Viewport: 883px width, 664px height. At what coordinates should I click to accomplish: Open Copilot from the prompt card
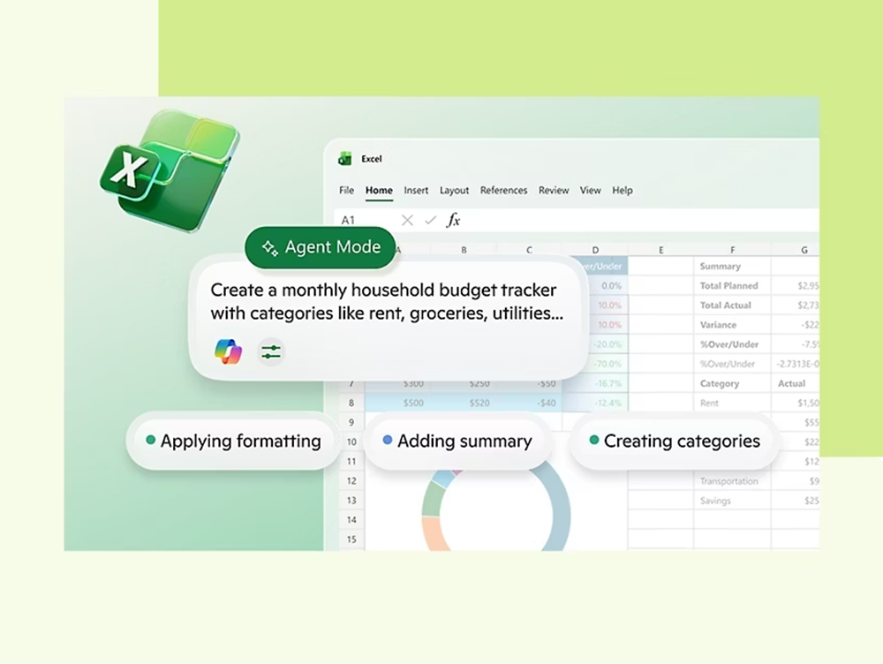pos(227,351)
